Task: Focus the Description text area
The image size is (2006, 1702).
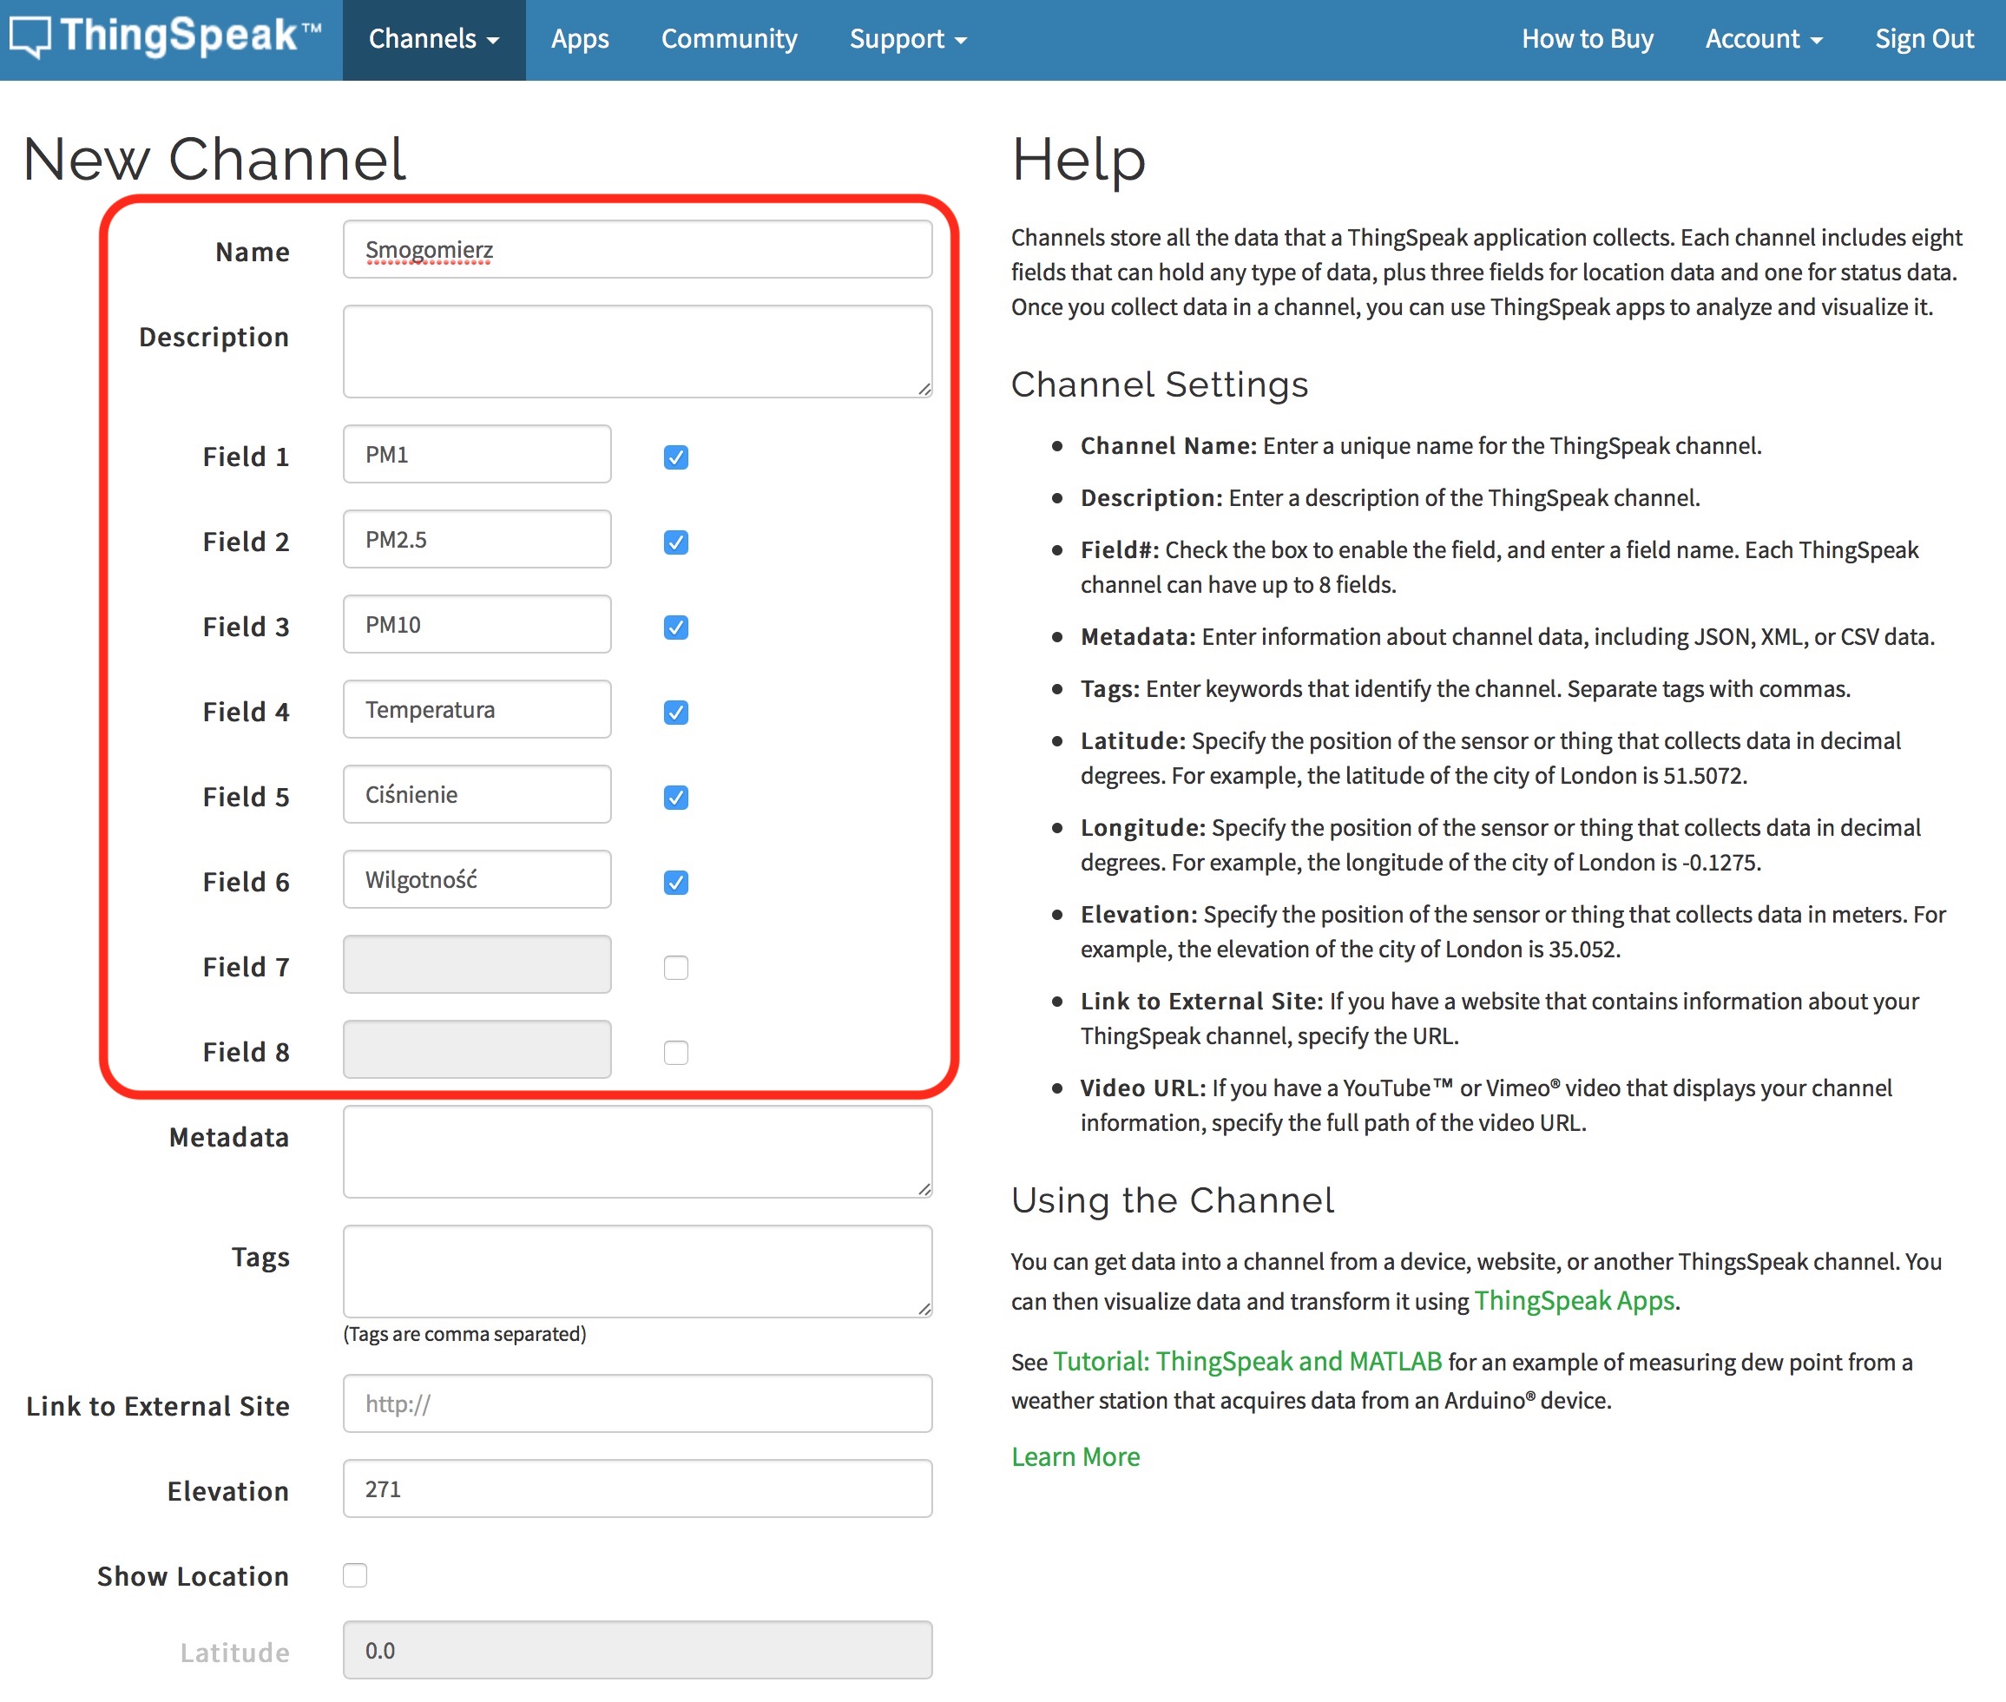Action: [637, 352]
